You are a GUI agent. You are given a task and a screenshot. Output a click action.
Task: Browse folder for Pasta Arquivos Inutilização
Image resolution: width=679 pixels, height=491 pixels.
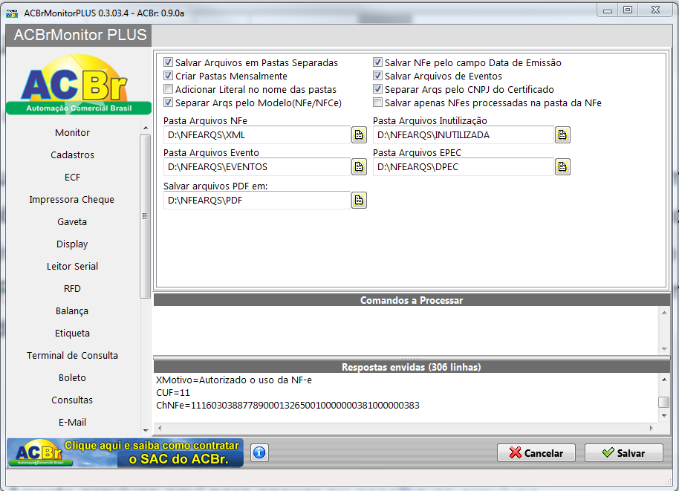tap(562, 134)
